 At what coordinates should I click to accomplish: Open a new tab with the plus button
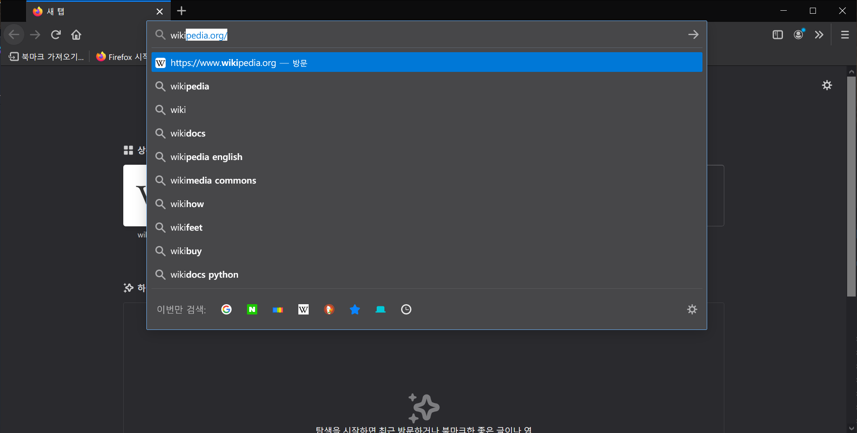point(182,11)
